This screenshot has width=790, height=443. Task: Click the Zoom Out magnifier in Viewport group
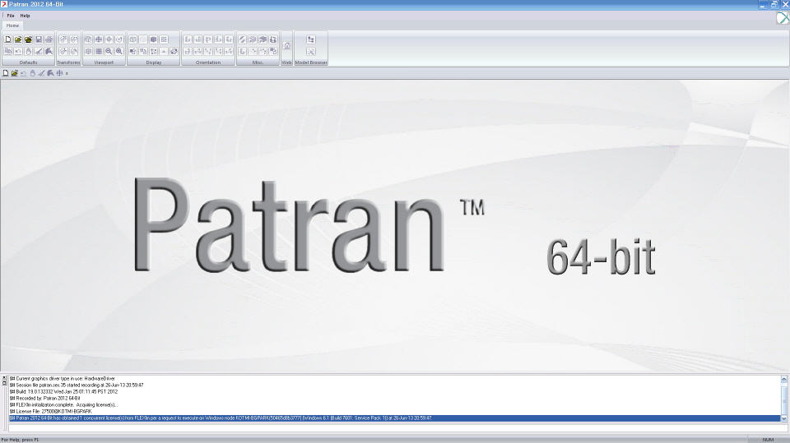(x=109, y=51)
